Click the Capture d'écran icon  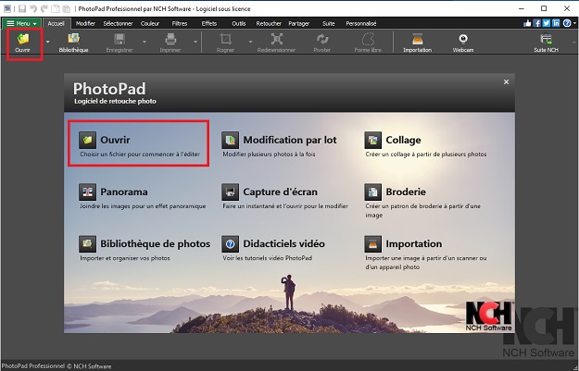tap(230, 192)
